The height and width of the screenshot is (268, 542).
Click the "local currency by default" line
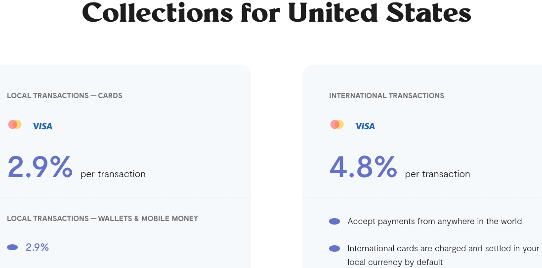(x=395, y=262)
